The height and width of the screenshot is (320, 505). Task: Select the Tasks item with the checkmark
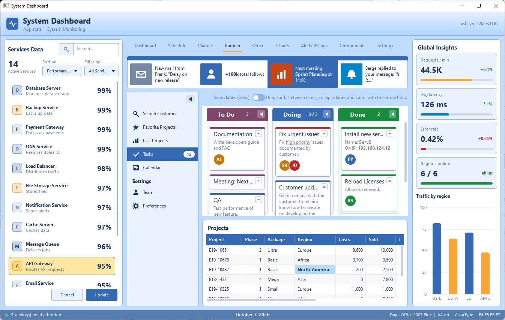pyautogui.click(x=162, y=154)
